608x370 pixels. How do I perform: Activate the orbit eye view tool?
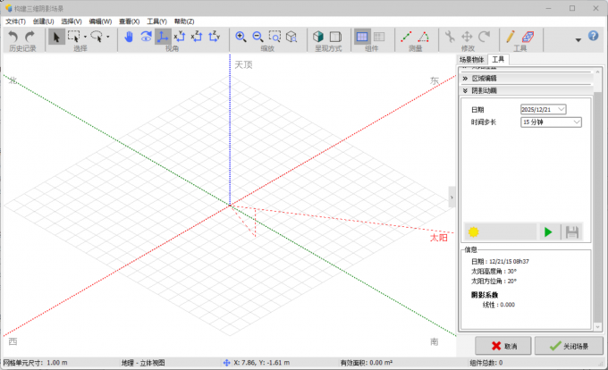pos(146,37)
